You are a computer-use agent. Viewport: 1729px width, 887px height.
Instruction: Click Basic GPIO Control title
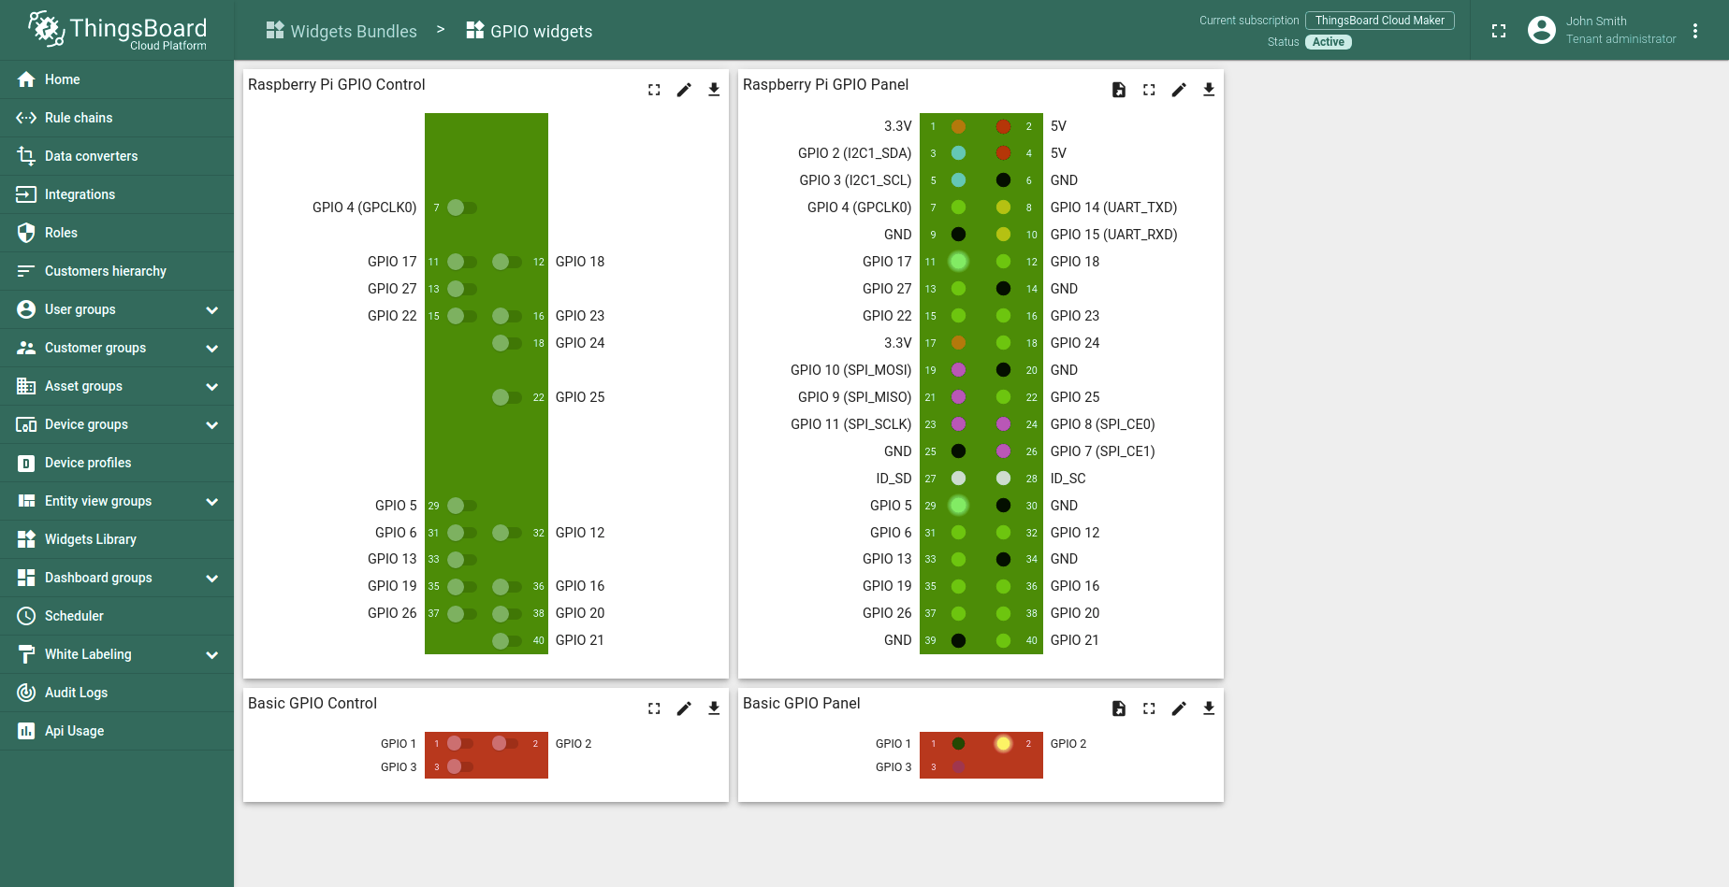tap(312, 703)
